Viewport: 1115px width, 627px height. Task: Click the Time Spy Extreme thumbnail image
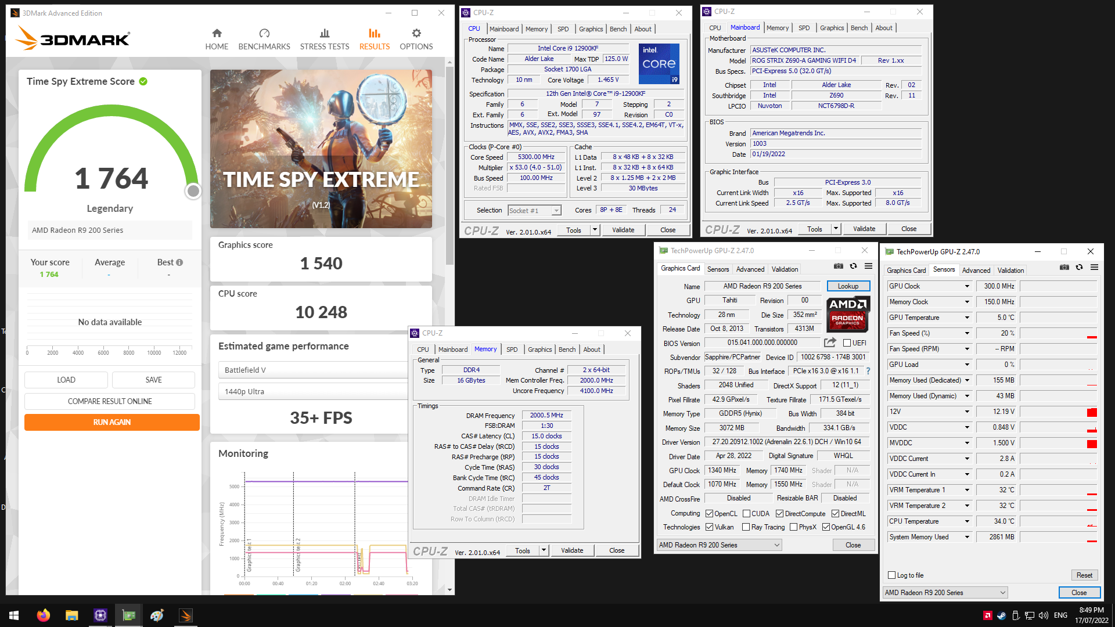[x=321, y=149]
